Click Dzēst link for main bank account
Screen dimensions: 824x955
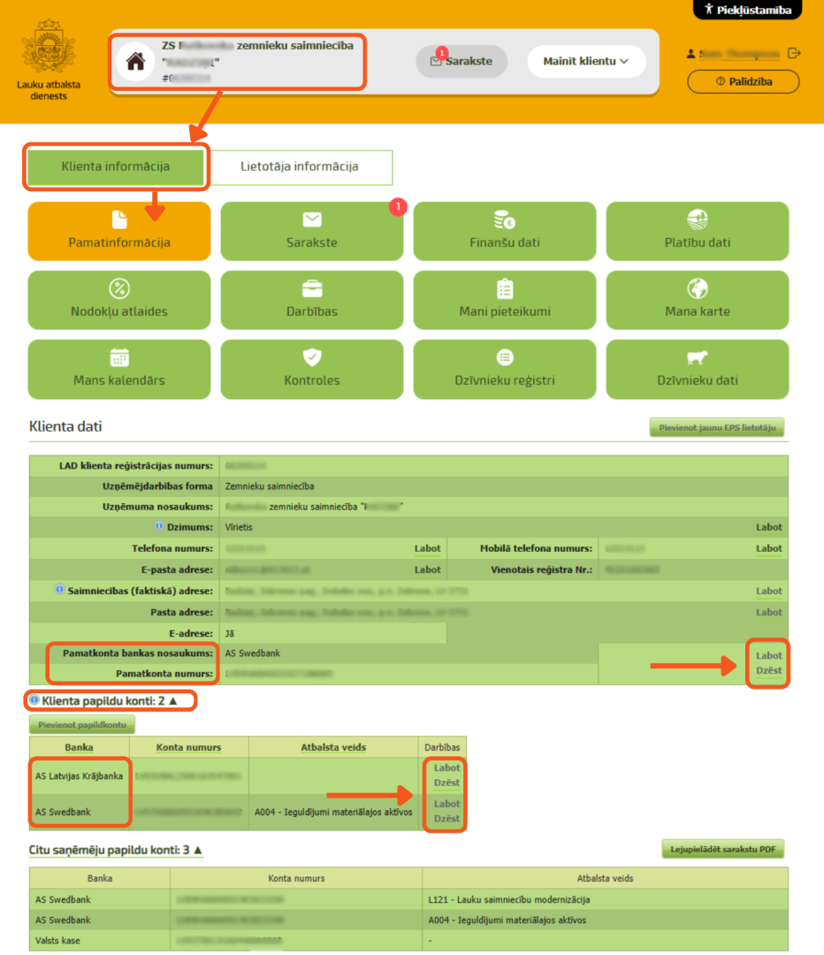pos(768,670)
